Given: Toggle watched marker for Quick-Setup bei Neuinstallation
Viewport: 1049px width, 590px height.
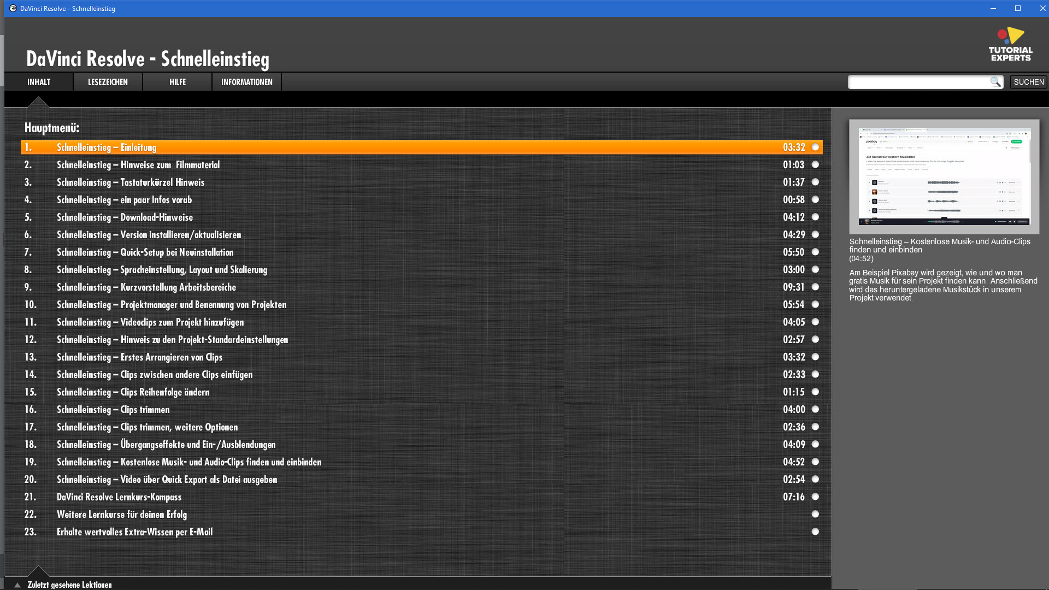Looking at the screenshot, I should (815, 252).
